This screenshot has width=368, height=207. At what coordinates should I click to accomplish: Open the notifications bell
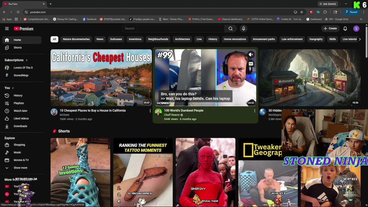pyautogui.click(x=345, y=28)
